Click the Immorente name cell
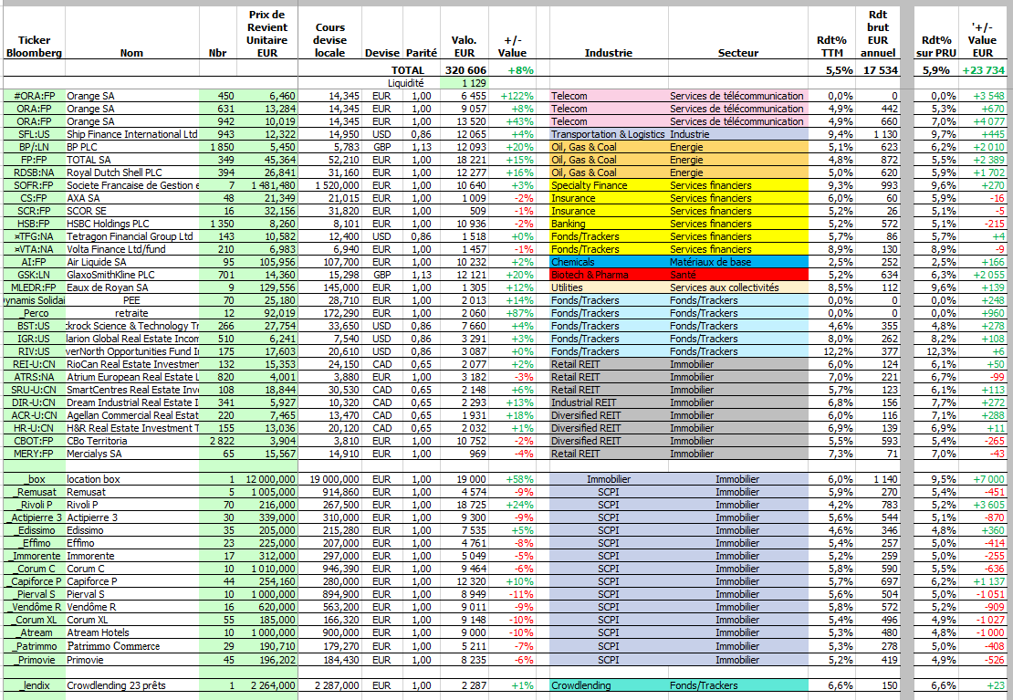The image size is (1013, 700). [132, 556]
